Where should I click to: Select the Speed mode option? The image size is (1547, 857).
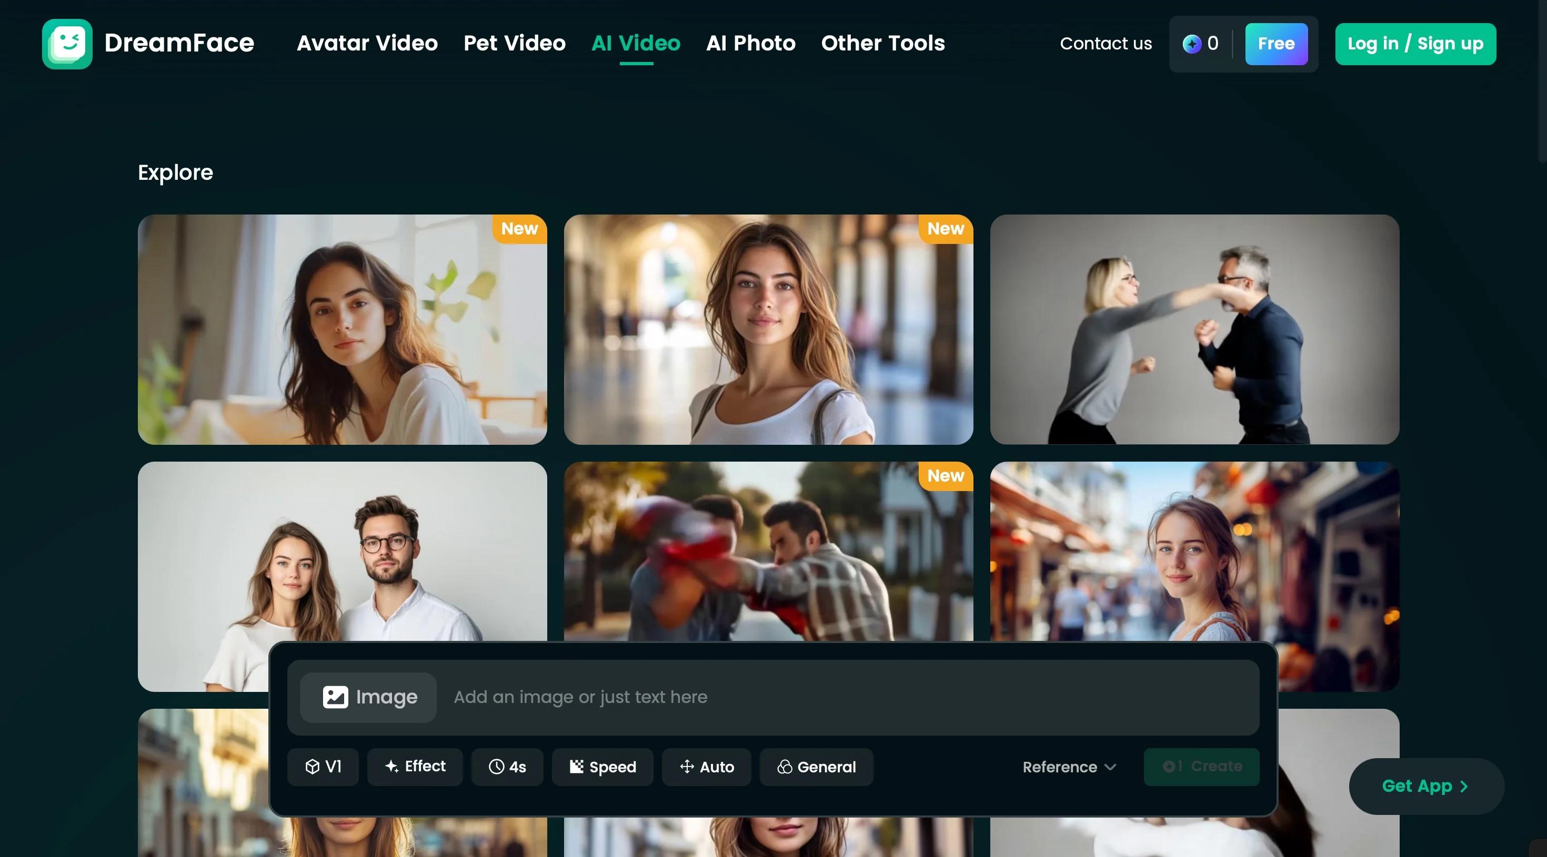pos(602,767)
